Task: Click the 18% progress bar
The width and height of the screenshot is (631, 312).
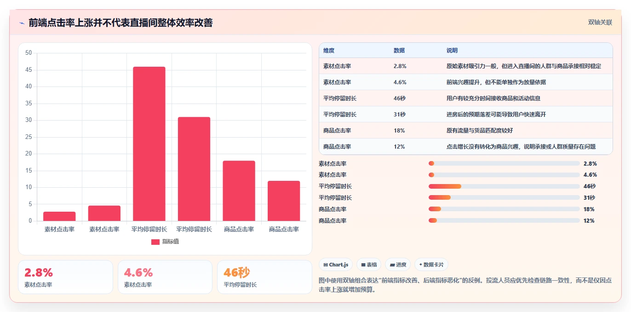Action: [504, 209]
